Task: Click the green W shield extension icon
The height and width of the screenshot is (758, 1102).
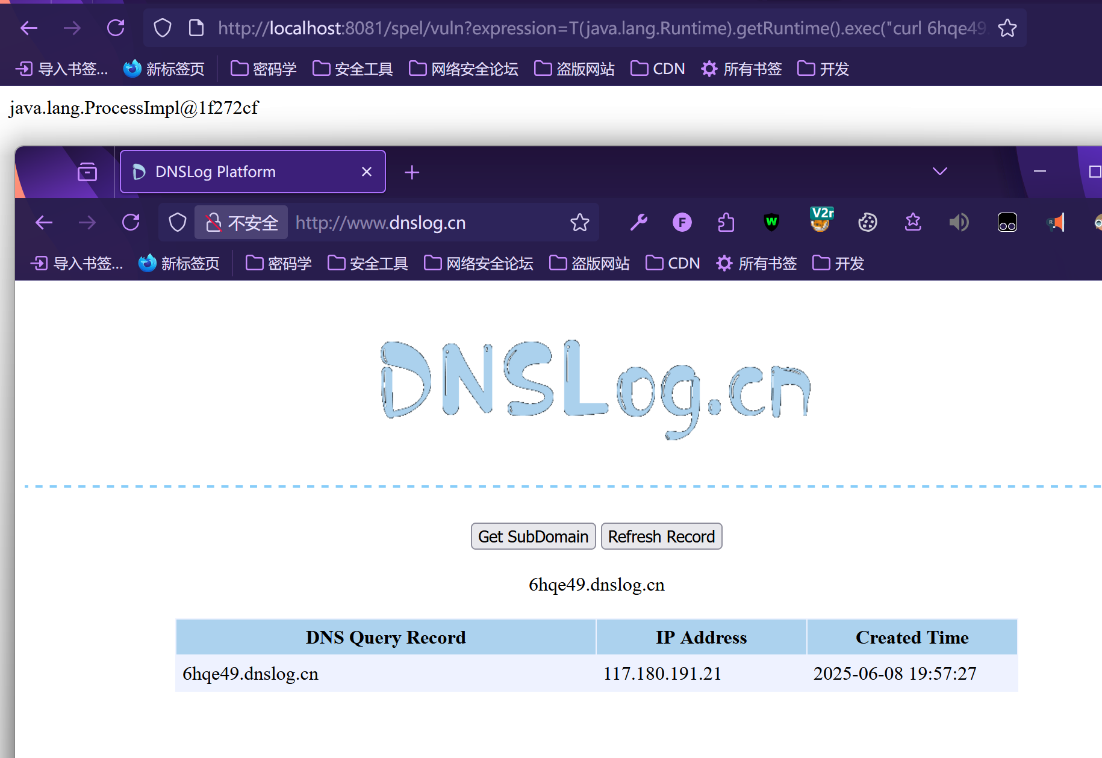Action: [771, 223]
